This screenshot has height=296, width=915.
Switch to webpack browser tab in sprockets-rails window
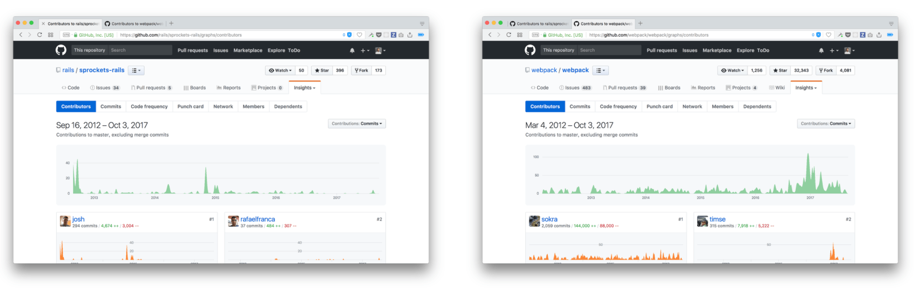coord(134,23)
